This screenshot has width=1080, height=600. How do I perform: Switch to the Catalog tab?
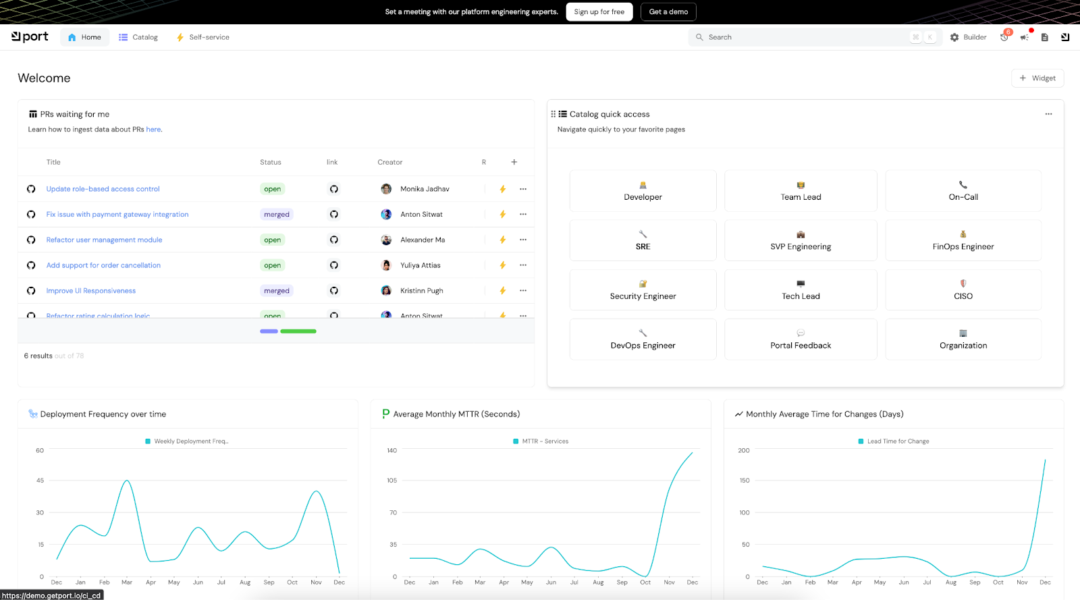coord(138,37)
